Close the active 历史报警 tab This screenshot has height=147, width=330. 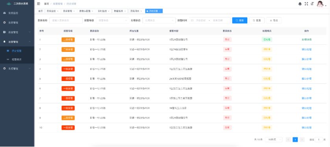tap(160, 11)
